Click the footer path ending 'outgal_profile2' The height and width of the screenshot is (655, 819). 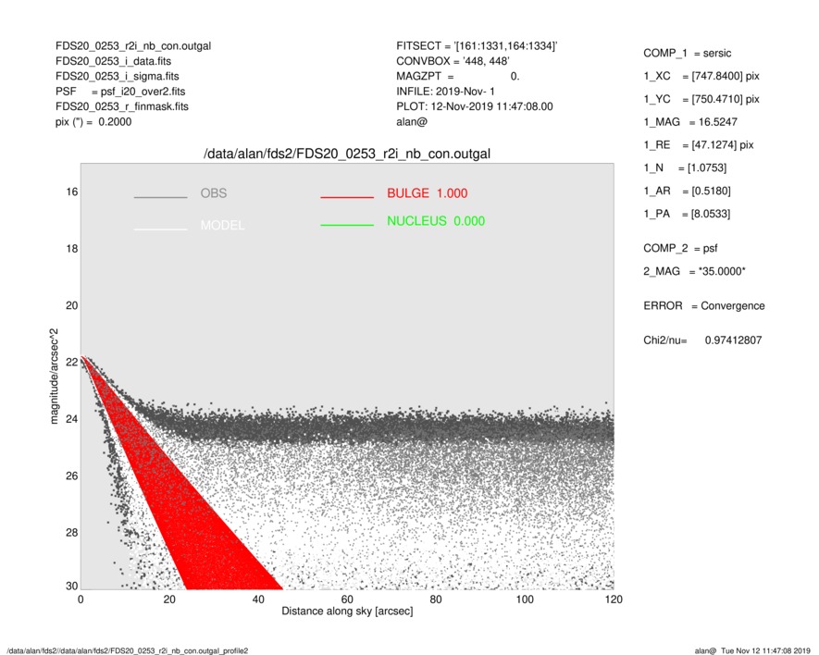coord(128,650)
